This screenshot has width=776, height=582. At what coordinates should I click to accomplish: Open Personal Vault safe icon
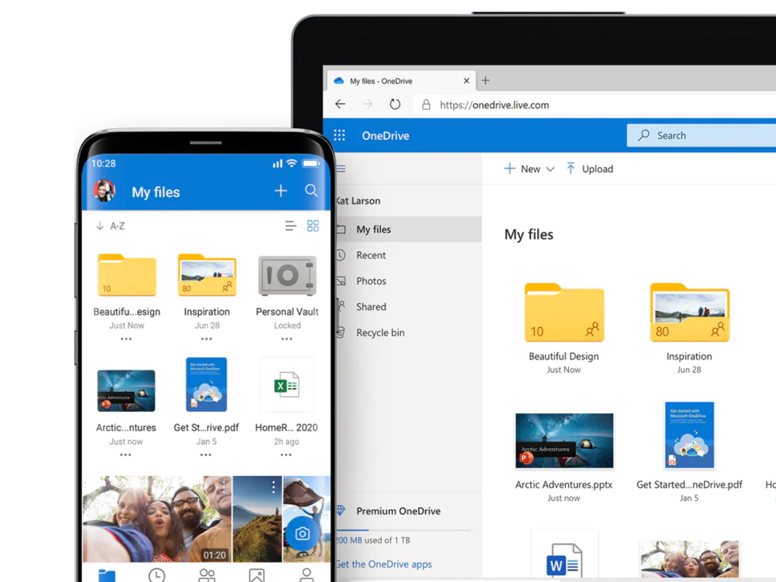[x=287, y=275]
